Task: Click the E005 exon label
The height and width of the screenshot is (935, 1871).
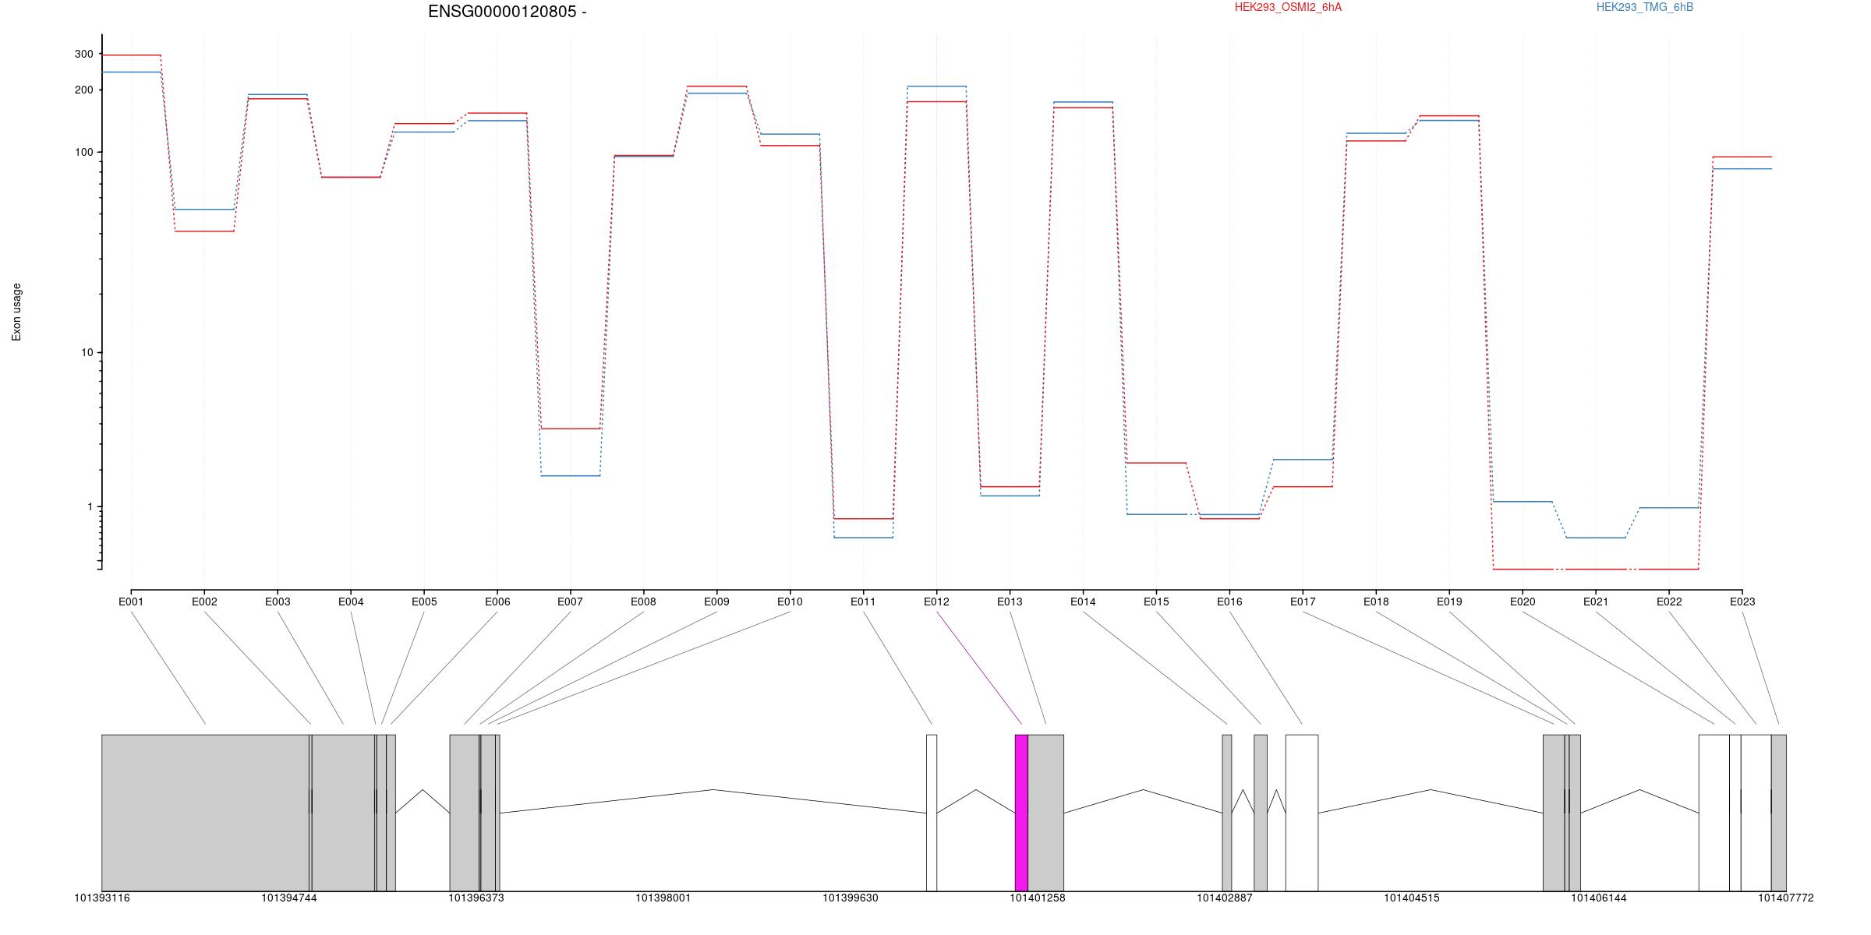Action: point(424,602)
